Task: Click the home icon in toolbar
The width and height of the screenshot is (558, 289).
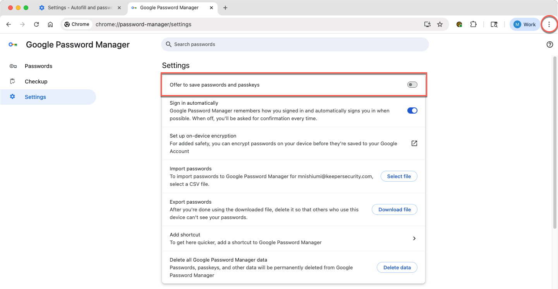Action: tap(50, 24)
